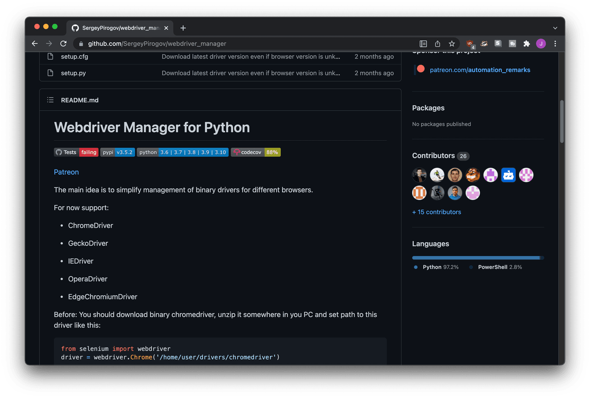Open the reader mode sidebar icon
The height and width of the screenshot is (398, 590).
coord(423,44)
